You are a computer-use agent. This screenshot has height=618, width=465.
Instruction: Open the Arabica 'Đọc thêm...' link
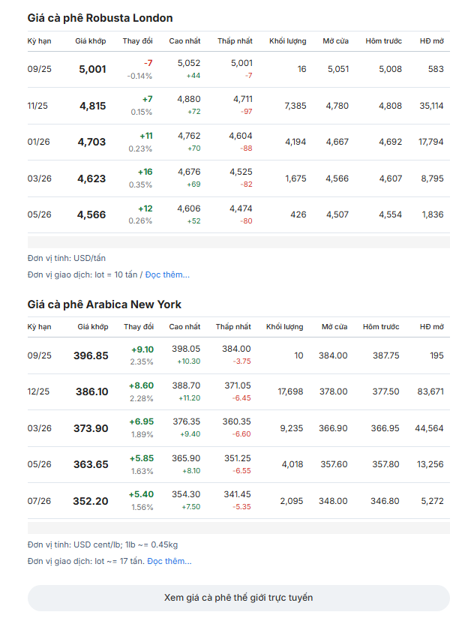click(x=169, y=561)
